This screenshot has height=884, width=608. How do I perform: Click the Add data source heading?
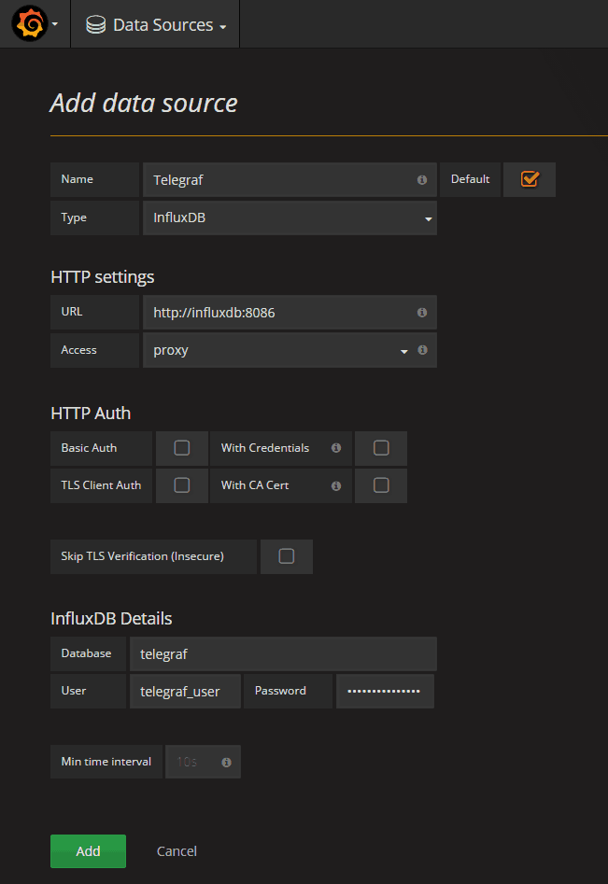144,104
